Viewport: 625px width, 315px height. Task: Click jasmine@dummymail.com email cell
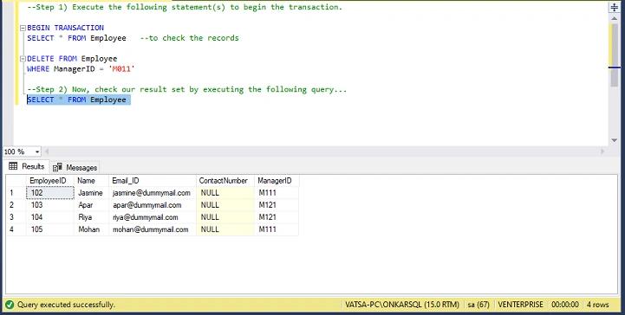(x=153, y=193)
